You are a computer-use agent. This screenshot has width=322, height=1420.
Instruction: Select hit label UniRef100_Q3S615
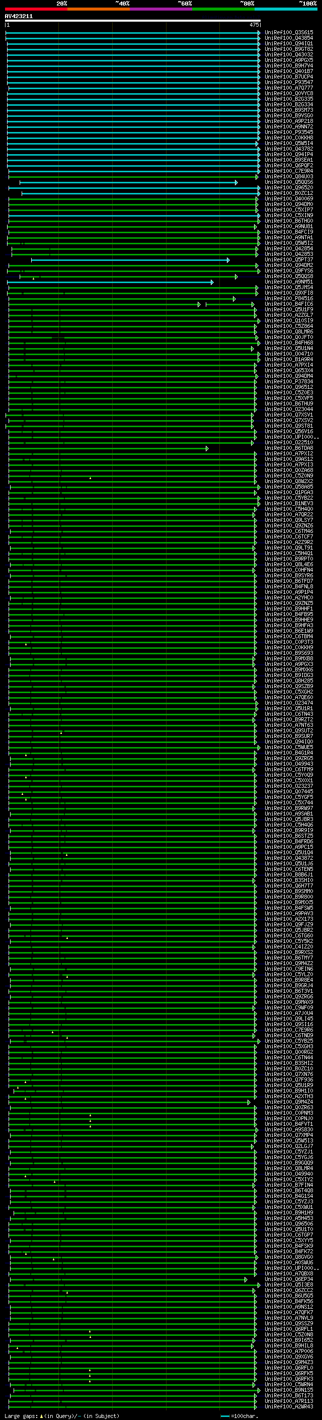coord(289,33)
